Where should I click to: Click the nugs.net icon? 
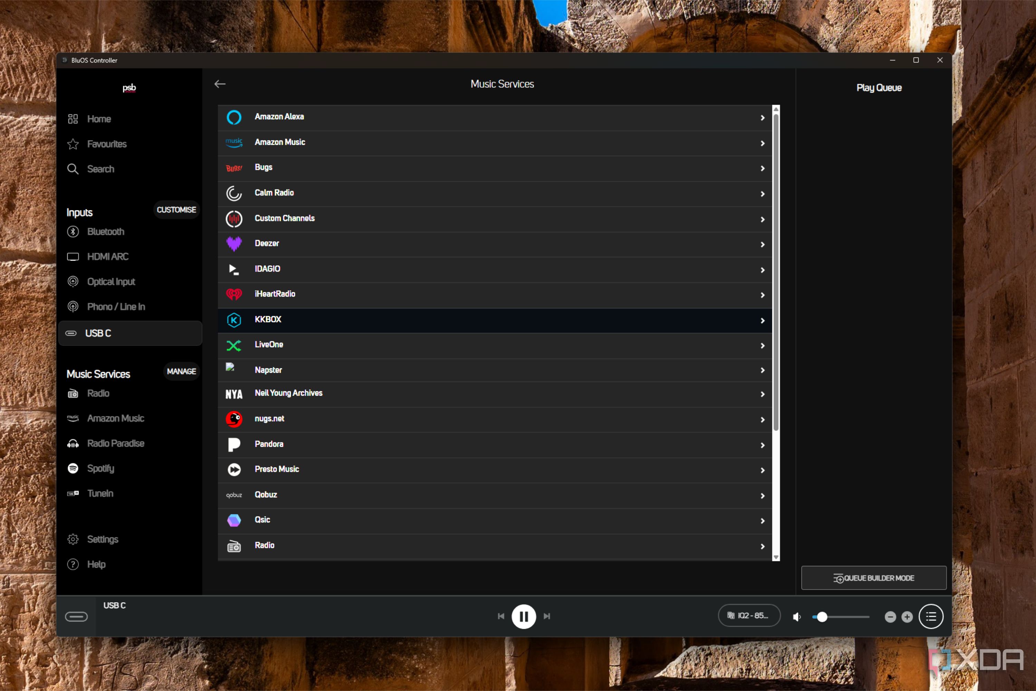pyautogui.click(x=234, y=419)
